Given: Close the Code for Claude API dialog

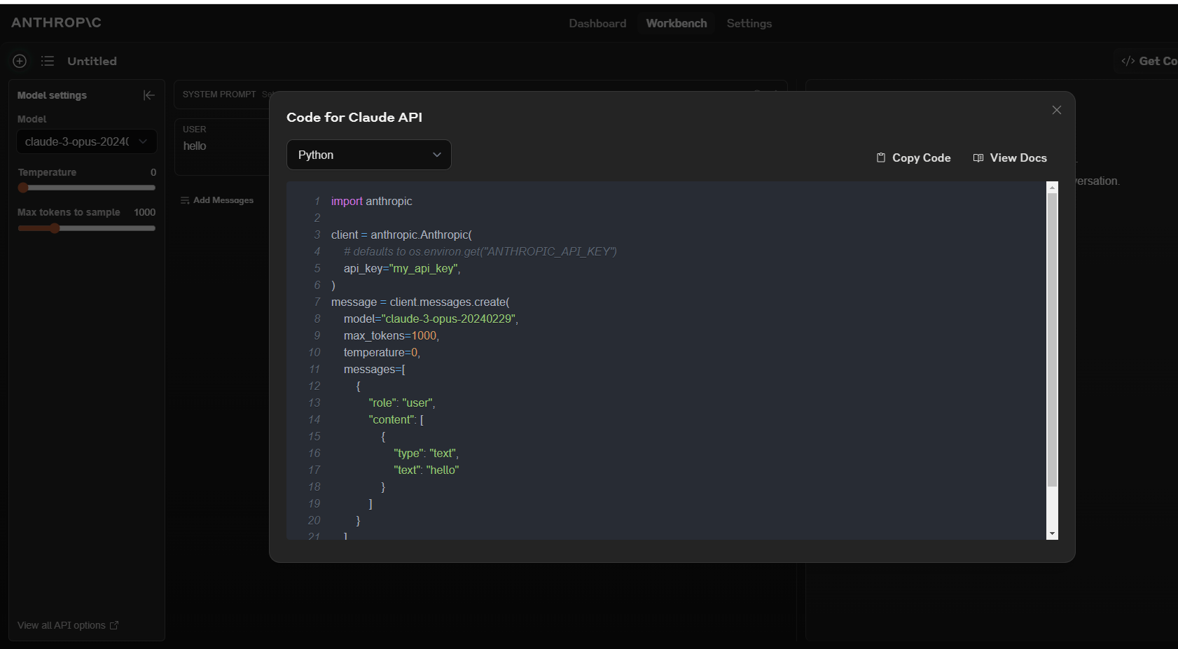Looking at the screenshot, I should (x=1056, y=110).
